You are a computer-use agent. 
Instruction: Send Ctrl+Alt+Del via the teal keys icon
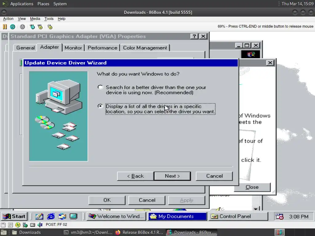point(32,27)
